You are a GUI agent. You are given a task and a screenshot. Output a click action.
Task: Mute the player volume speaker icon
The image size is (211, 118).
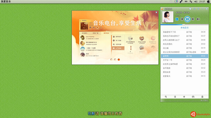click(x=198, y=19)
